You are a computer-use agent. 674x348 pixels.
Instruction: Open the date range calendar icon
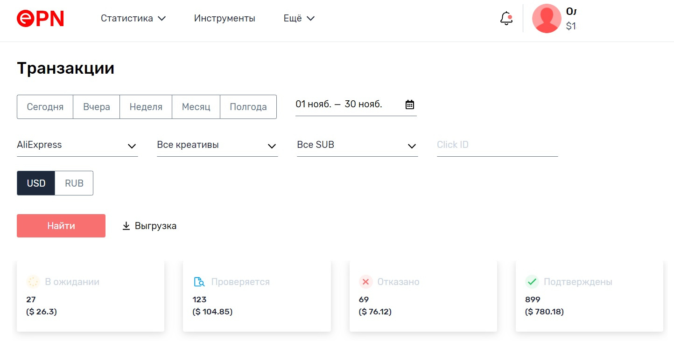410,104
